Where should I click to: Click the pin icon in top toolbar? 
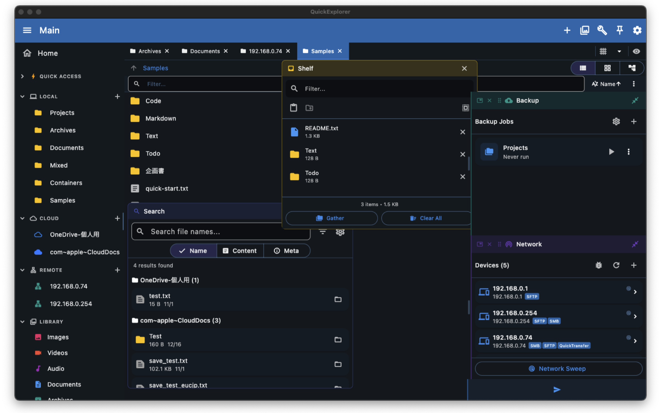[619, 30]
